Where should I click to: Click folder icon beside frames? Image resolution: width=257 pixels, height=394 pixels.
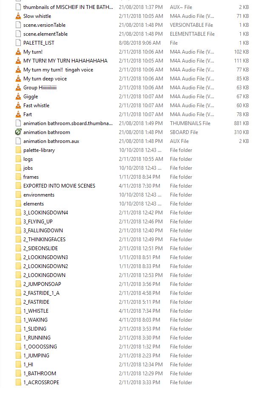click(x=18, y=177)
